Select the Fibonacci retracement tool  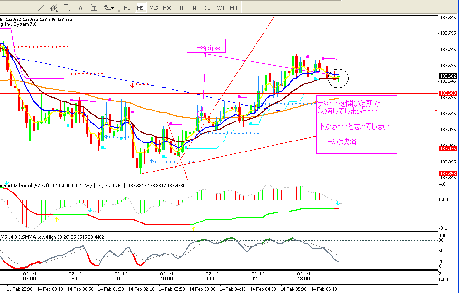point(68,8)
